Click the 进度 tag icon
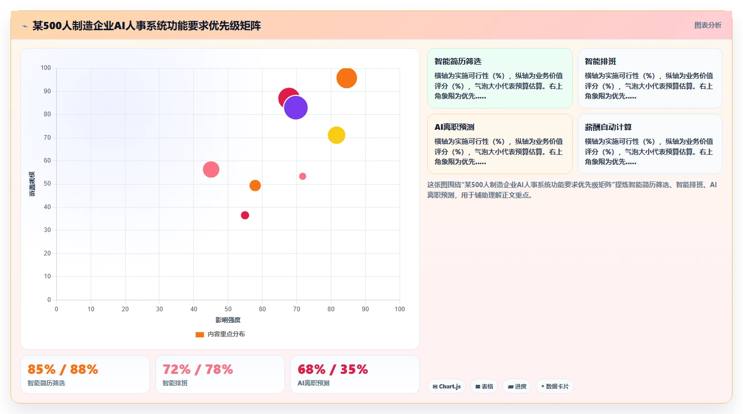This screenshot has height=414, width=743. pyautogui.click(x=510, y=387)
